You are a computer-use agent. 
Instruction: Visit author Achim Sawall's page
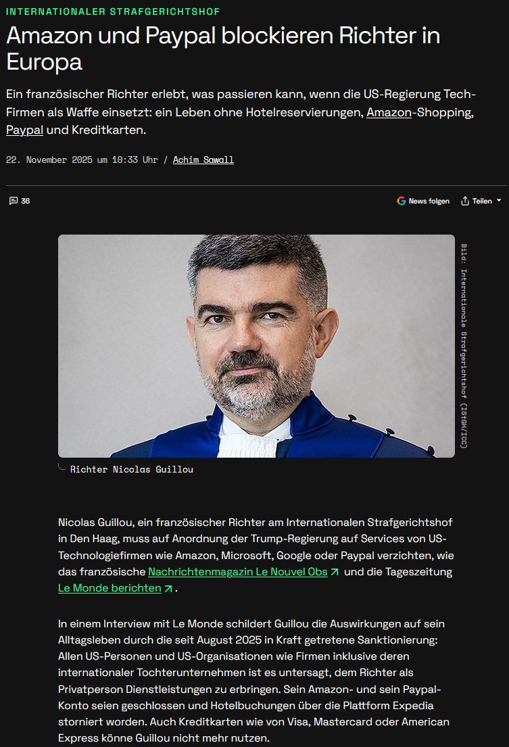(203, 160)
